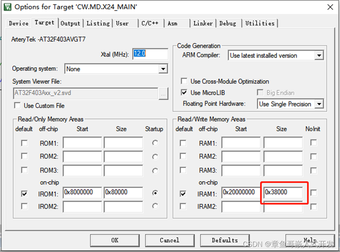Click the IROM1 Start field 0x8000000
Image resolution: width=340 pixels, height=252 pixels.
click(82, 192)
